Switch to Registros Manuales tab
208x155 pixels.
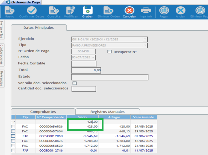107,112
